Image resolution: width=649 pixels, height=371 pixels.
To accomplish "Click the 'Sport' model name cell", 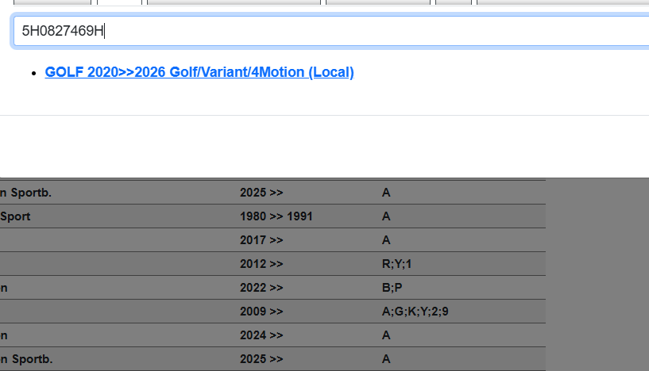I will (15, 216).
